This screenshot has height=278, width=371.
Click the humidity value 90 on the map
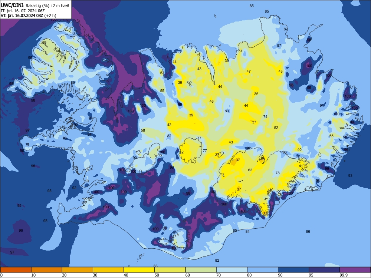click(135, 158)
